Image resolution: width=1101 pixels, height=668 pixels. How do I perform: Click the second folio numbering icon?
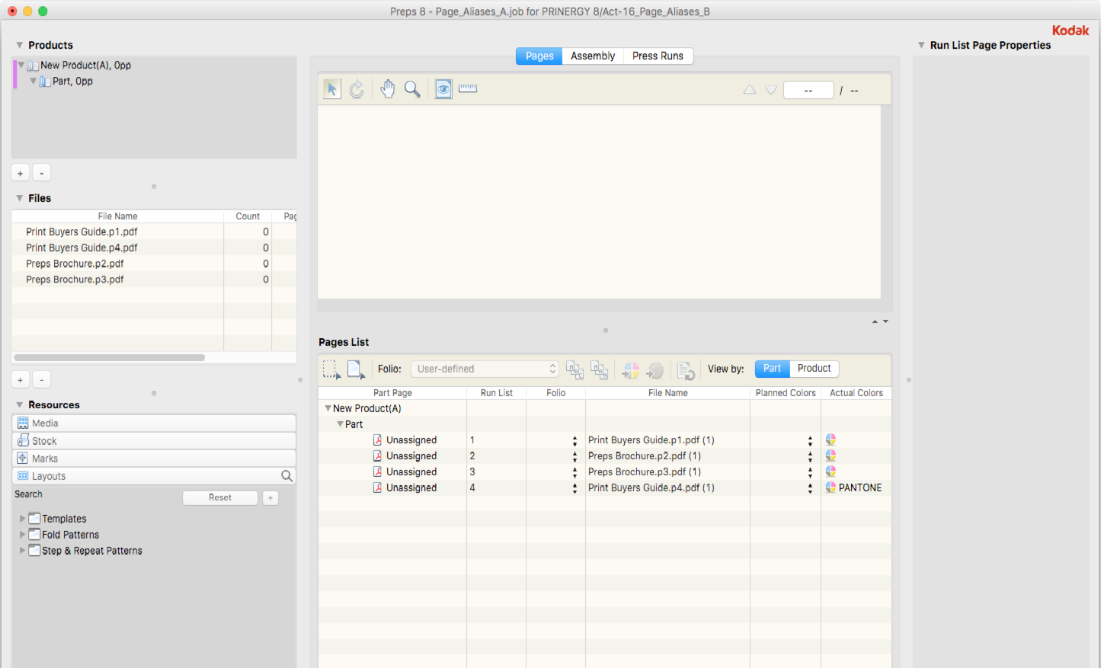(600, 370)
